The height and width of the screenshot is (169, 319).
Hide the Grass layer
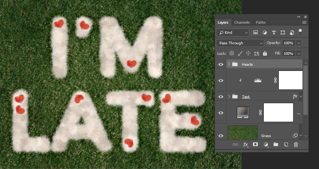click(221, 136)
